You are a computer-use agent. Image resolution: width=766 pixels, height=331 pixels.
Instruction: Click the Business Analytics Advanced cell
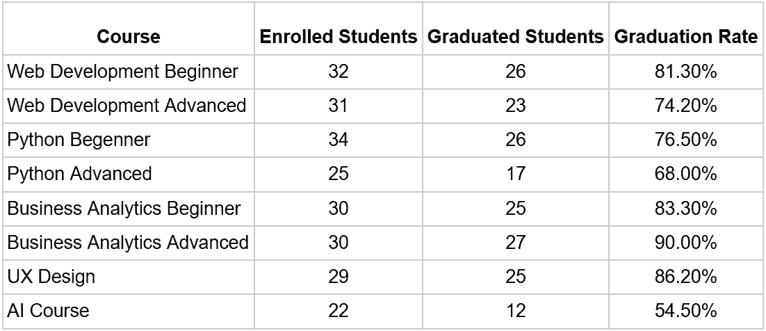(x=128, y=242)
